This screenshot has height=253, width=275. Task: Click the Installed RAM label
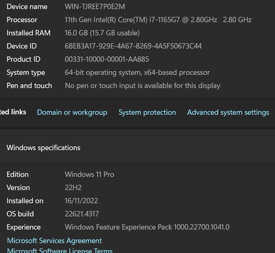click(x=29, y=33)
